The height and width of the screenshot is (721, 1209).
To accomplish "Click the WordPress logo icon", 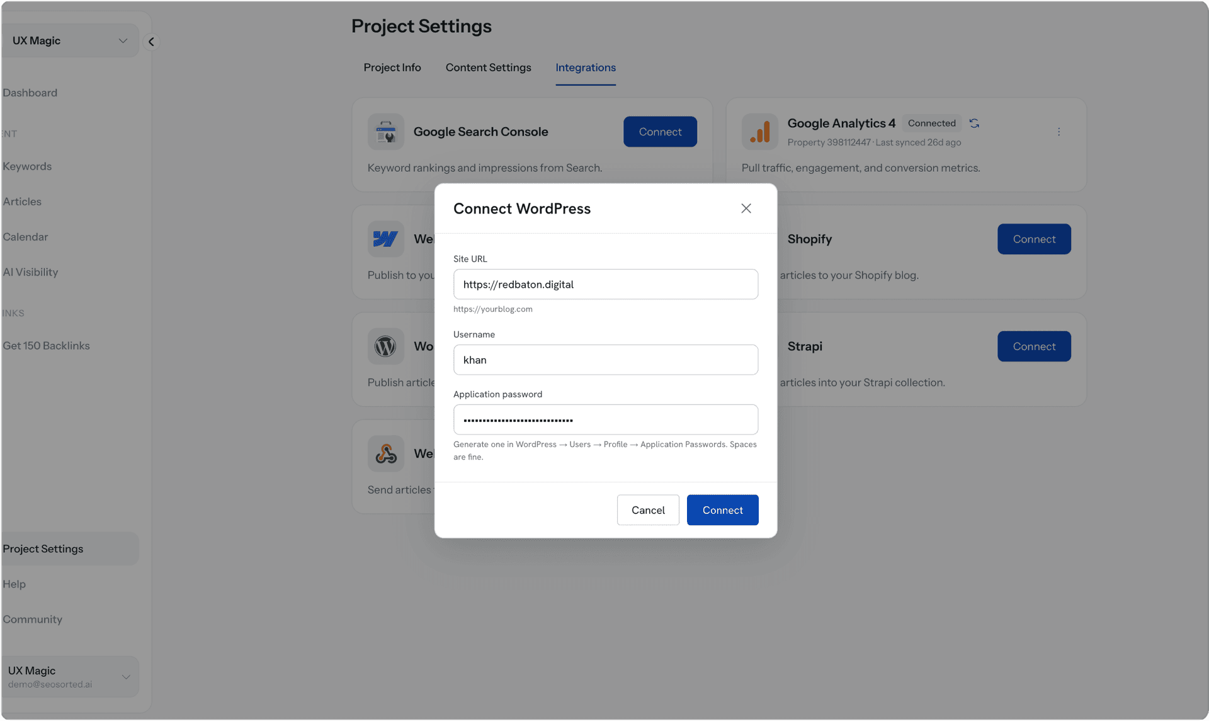I will point(386,346).
